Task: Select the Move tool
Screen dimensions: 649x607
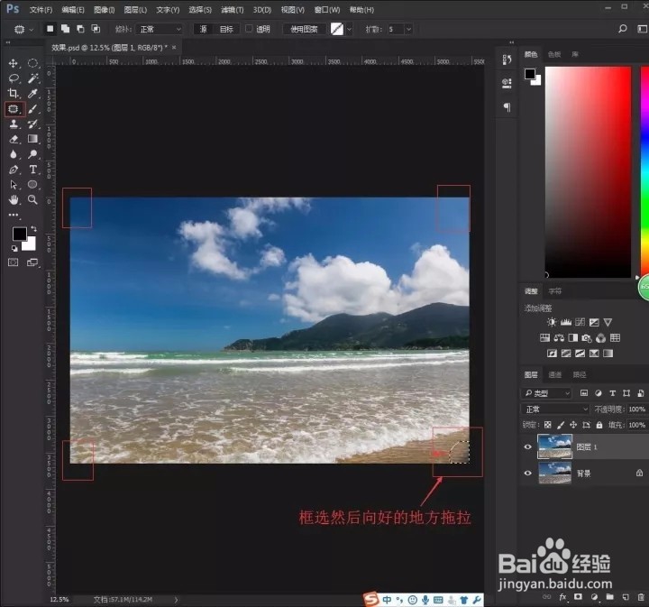Action: pyautogui.click(x=14, y=63)
